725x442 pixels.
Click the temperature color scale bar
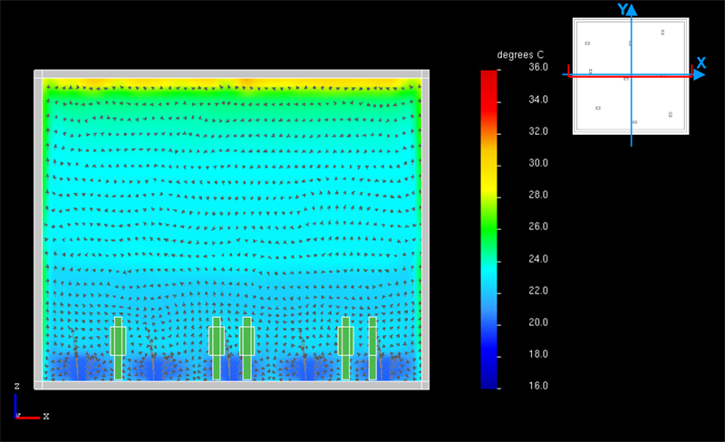(x=488, y=230)
